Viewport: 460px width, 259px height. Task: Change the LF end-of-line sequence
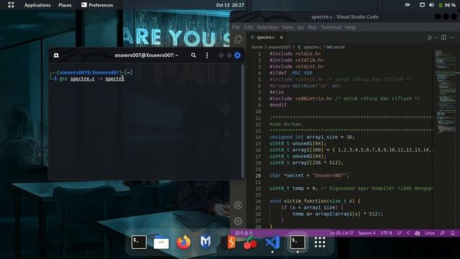coord(400,233)
